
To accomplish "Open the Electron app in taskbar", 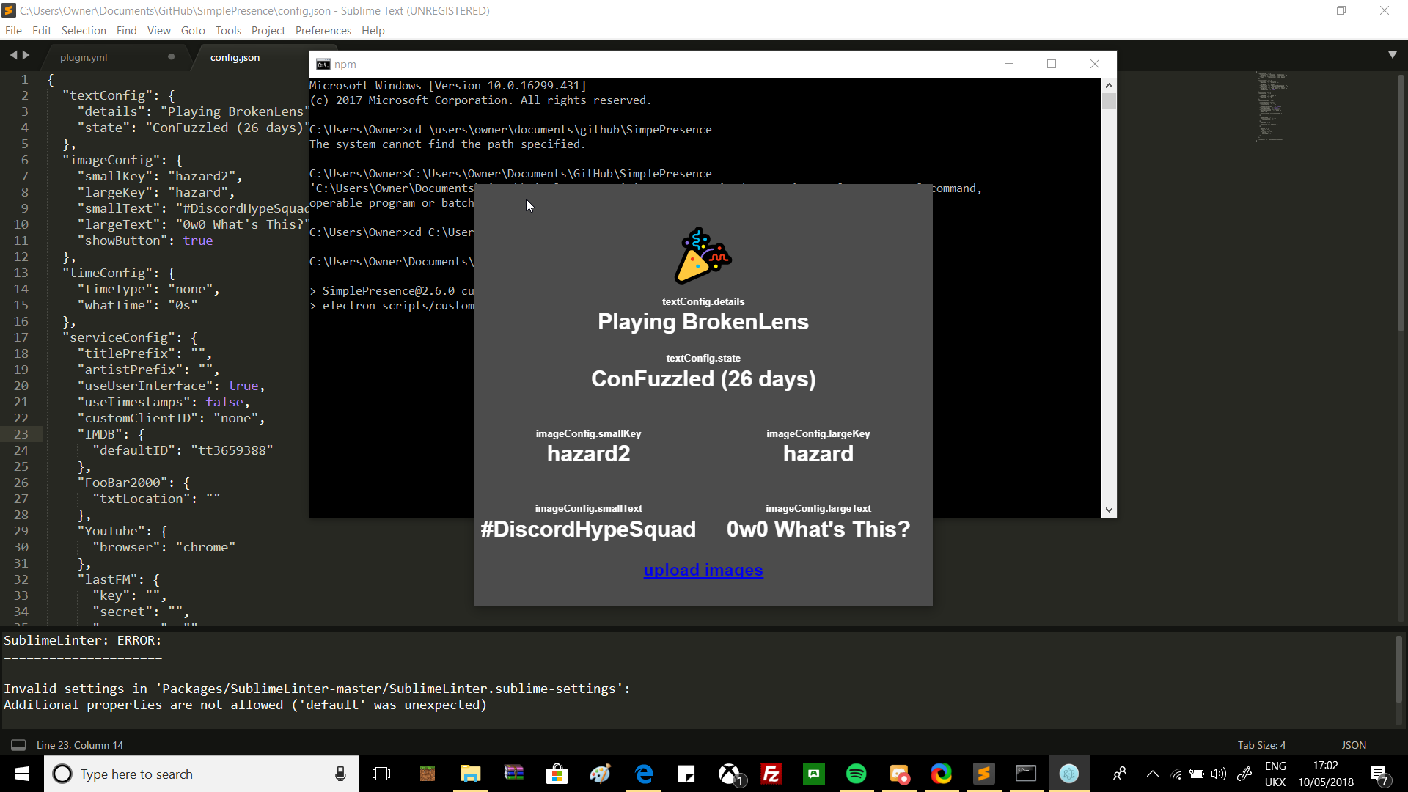I will pos(1069,774).
